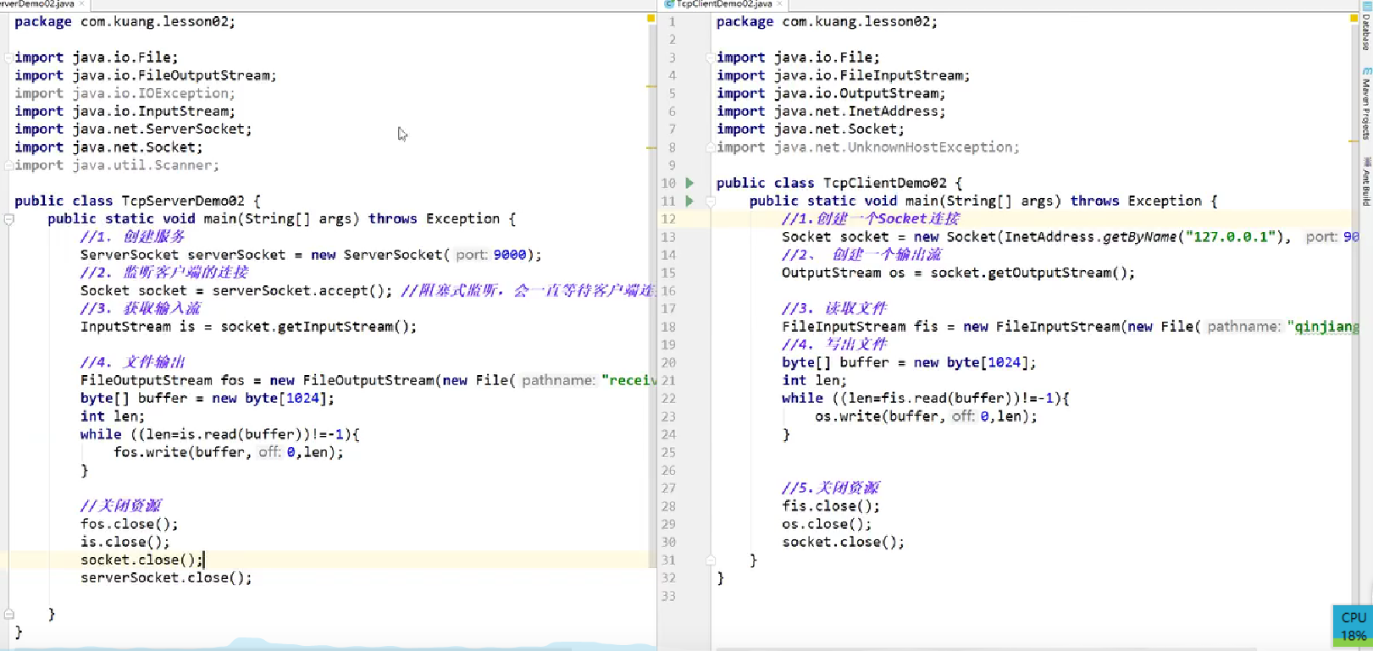Click 'import java.net.InetAddress;' line

[x=831, y=111]
